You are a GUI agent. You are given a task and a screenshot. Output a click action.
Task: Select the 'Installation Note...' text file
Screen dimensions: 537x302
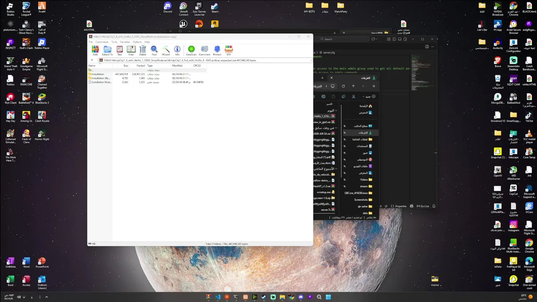click(x=146, y=82)
